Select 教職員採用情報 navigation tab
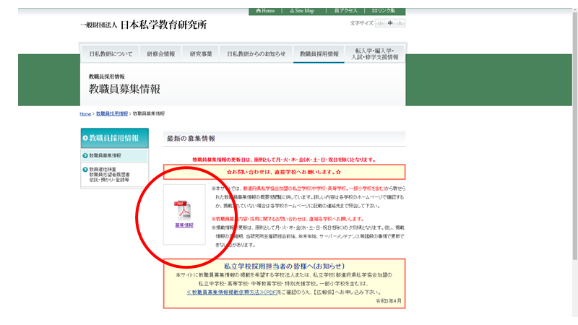The width and height of the screenshot is (578, 325). click(x=319, y=54)
